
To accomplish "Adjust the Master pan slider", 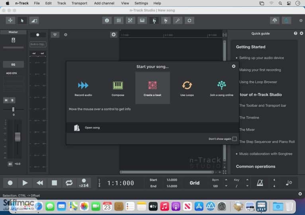I will pos(13,109).
